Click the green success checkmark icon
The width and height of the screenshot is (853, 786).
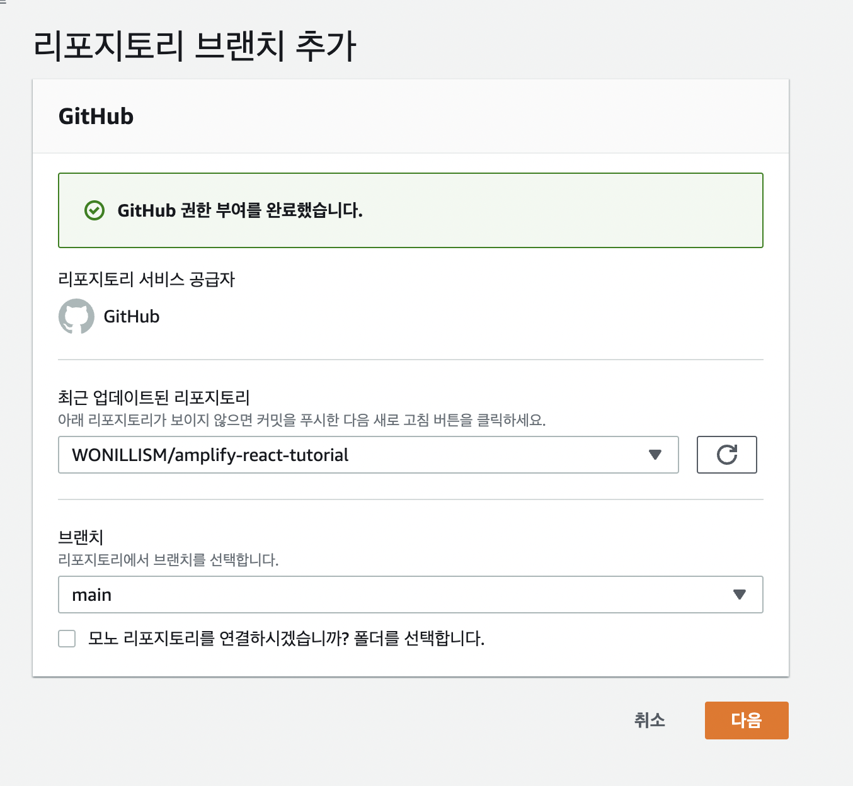pos(94,210)
